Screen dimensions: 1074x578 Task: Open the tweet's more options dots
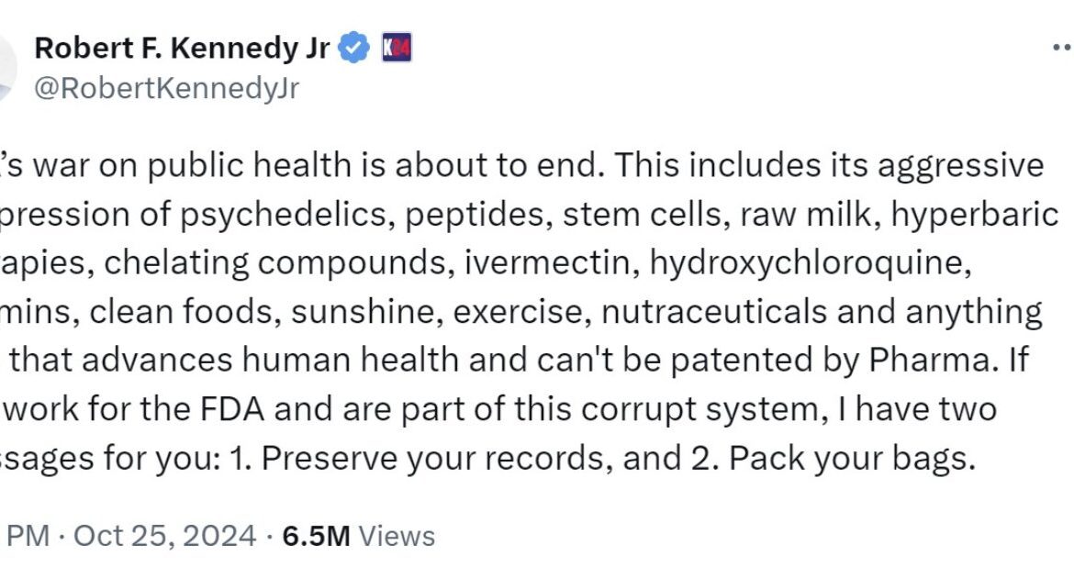tap(1063, 49)
